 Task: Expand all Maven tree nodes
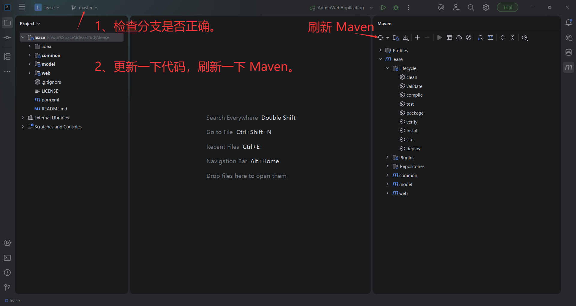pos(503,37)
